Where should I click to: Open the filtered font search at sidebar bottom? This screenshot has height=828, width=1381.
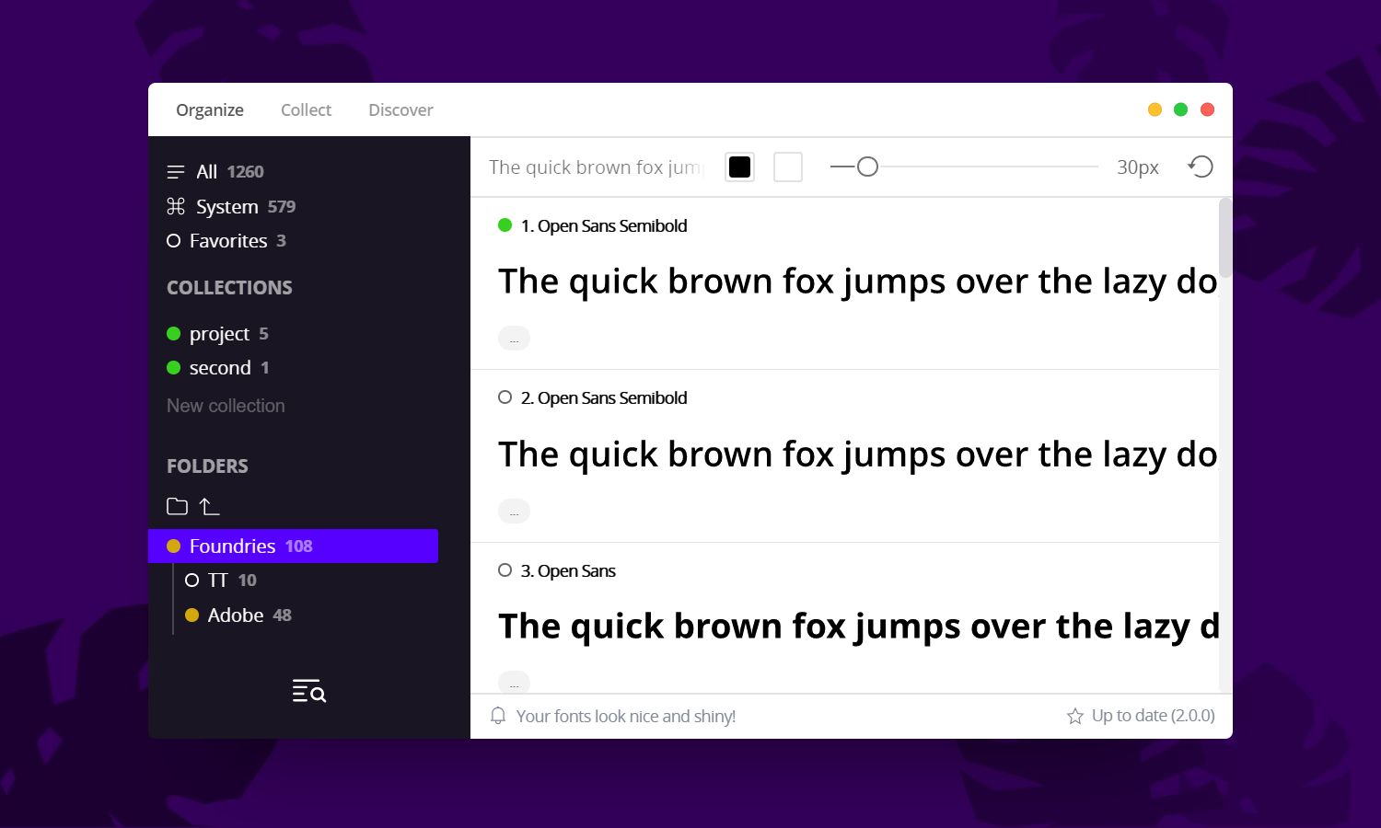click(308, 691)
